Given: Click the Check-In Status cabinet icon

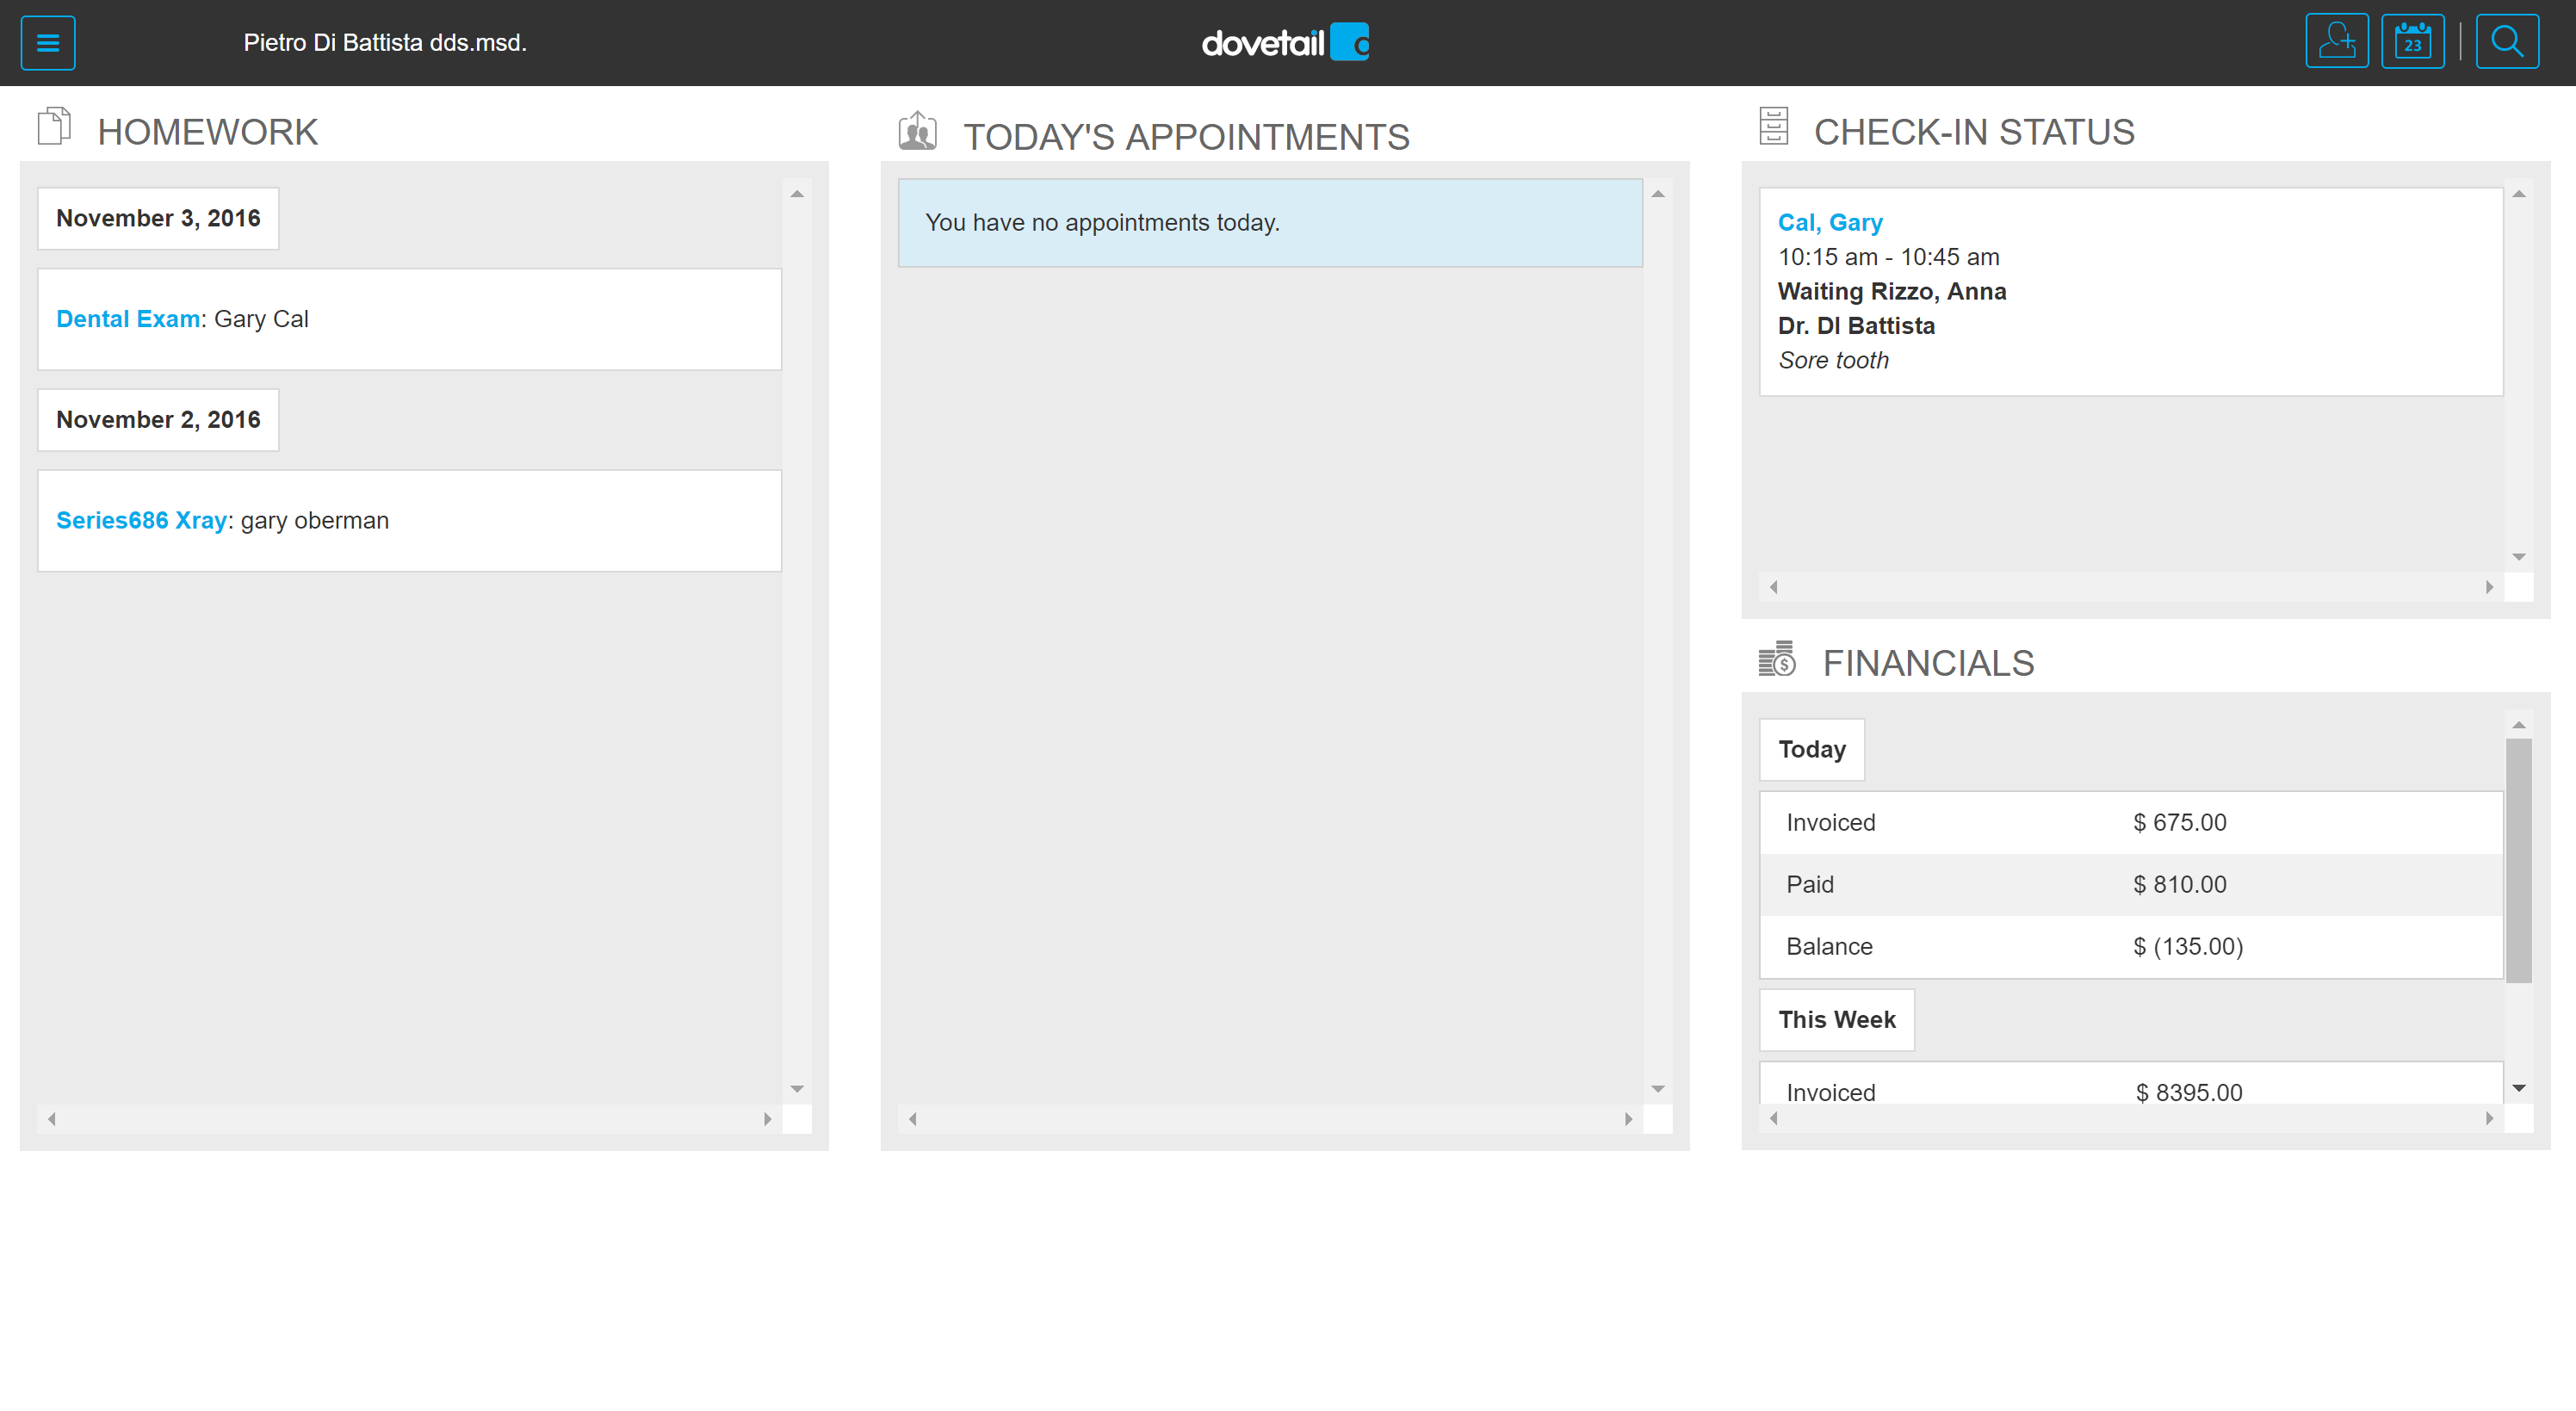Looking at the screenshot, I should click(1773, 126).
